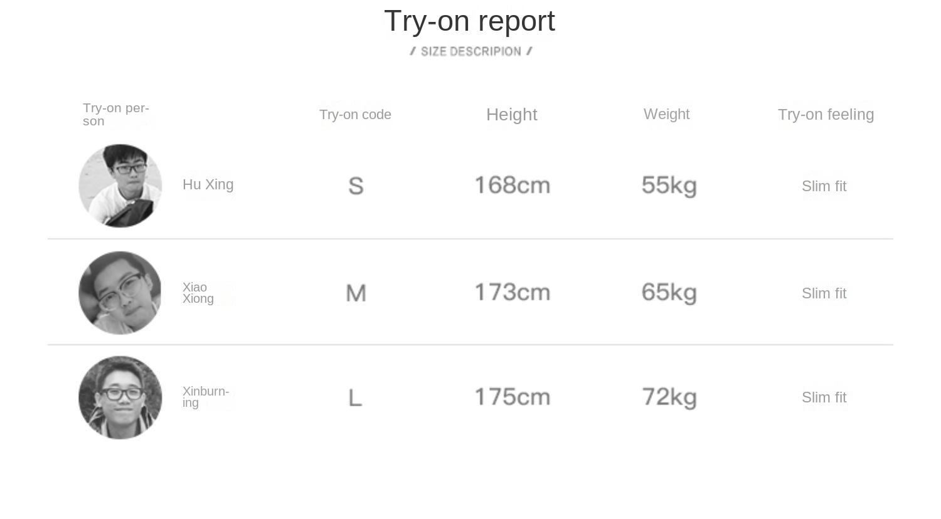Viewport: 941px width, 519px height.
Task: Click the size M try-on code
Action: (x=356, y=293)
